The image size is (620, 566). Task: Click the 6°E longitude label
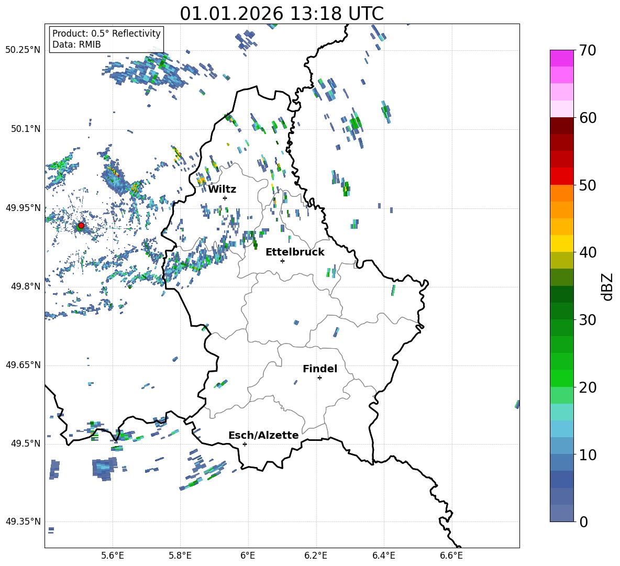[248, 556]
